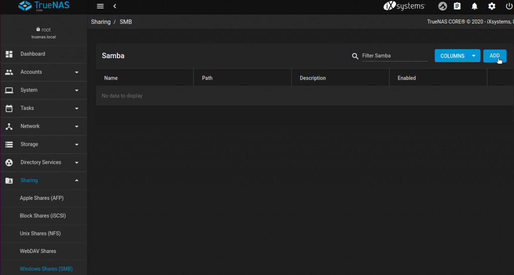
Task: Click the search magnifier icon
Action: pos(355,56)
